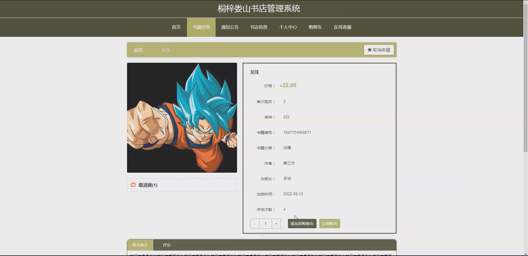Open the 首页 navigation menu item
Viewport: 528px width, 256px height.
point(176,27)
